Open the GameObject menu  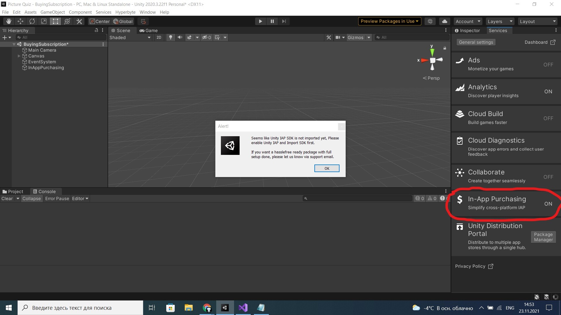click(53, 12)
